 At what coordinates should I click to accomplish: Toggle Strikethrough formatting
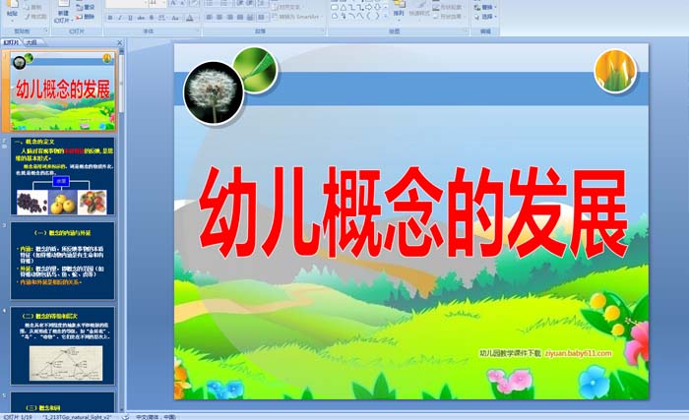pyautogui.click(x=141, y=18)
